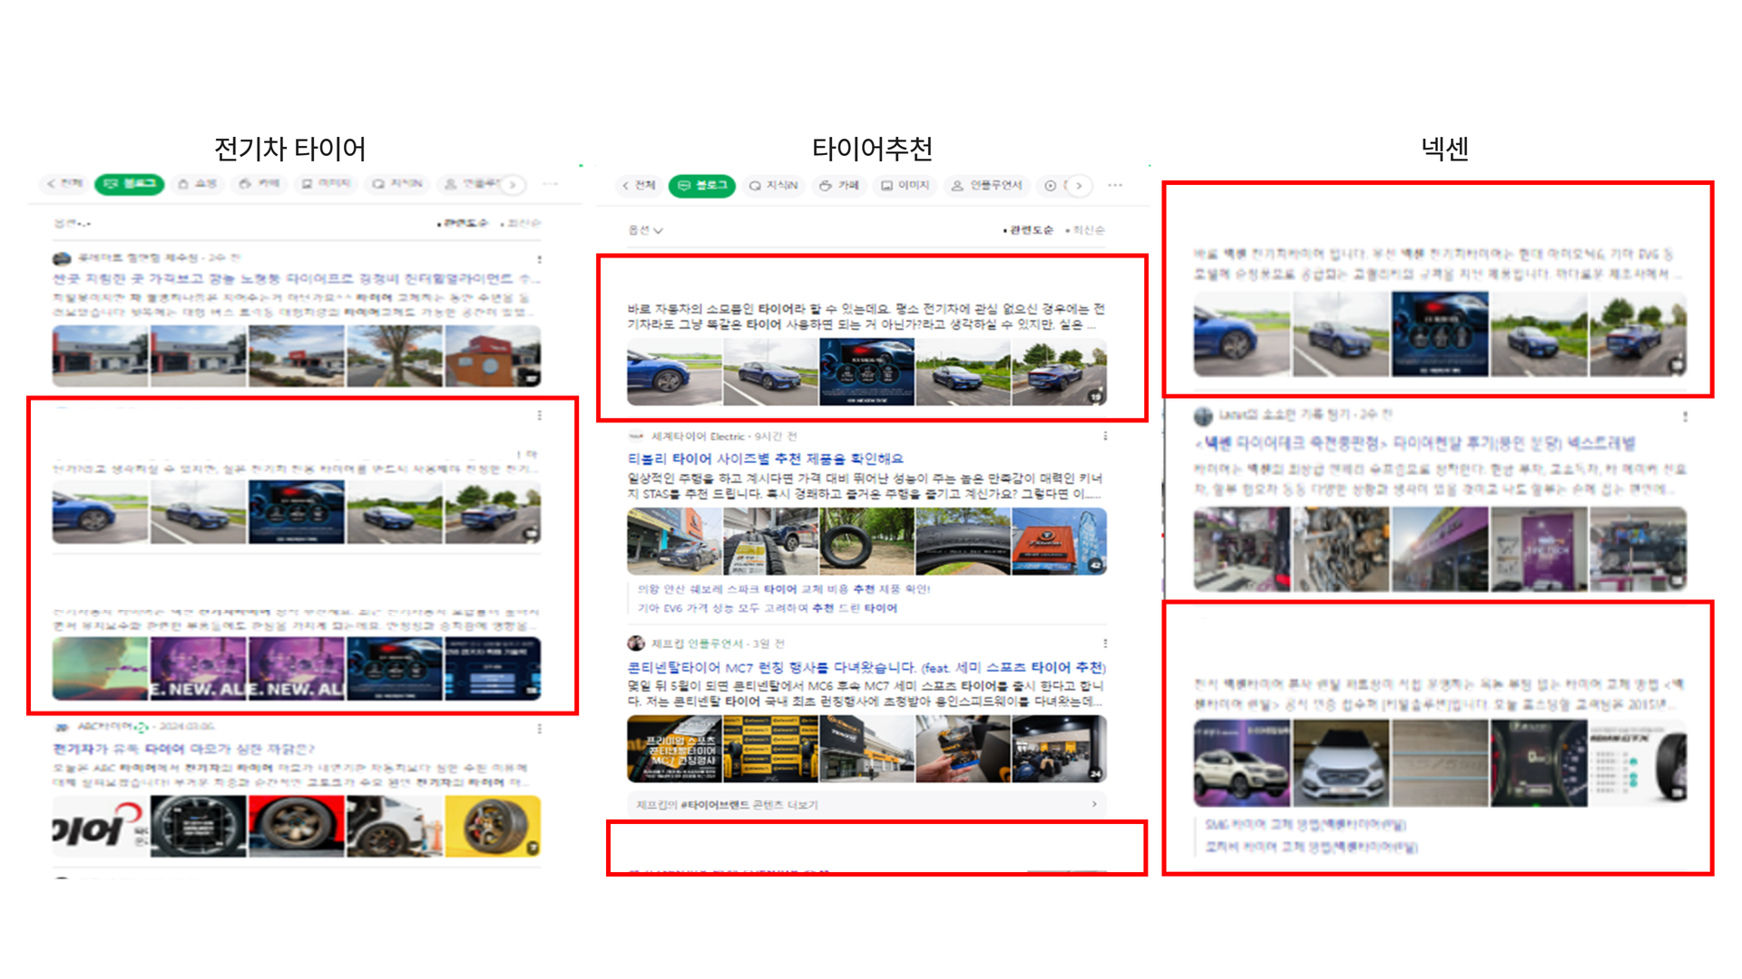Click 세계타이어 Electric author name
Image resolution: width=1742 pixels, height=979 pixels.
tap(698, 437)
